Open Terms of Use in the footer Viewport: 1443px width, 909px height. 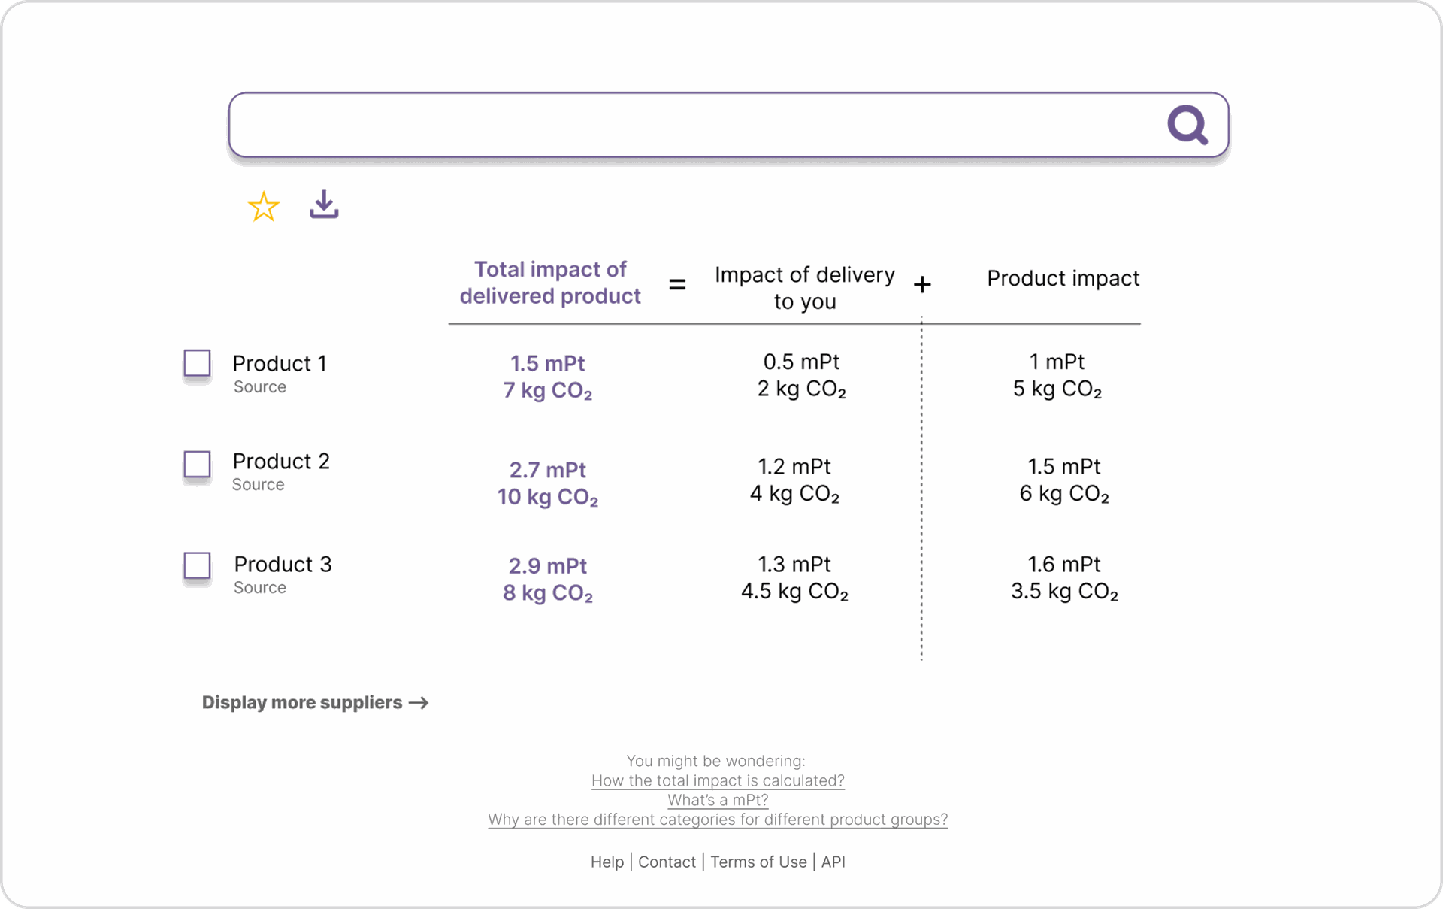coord(758,862)
